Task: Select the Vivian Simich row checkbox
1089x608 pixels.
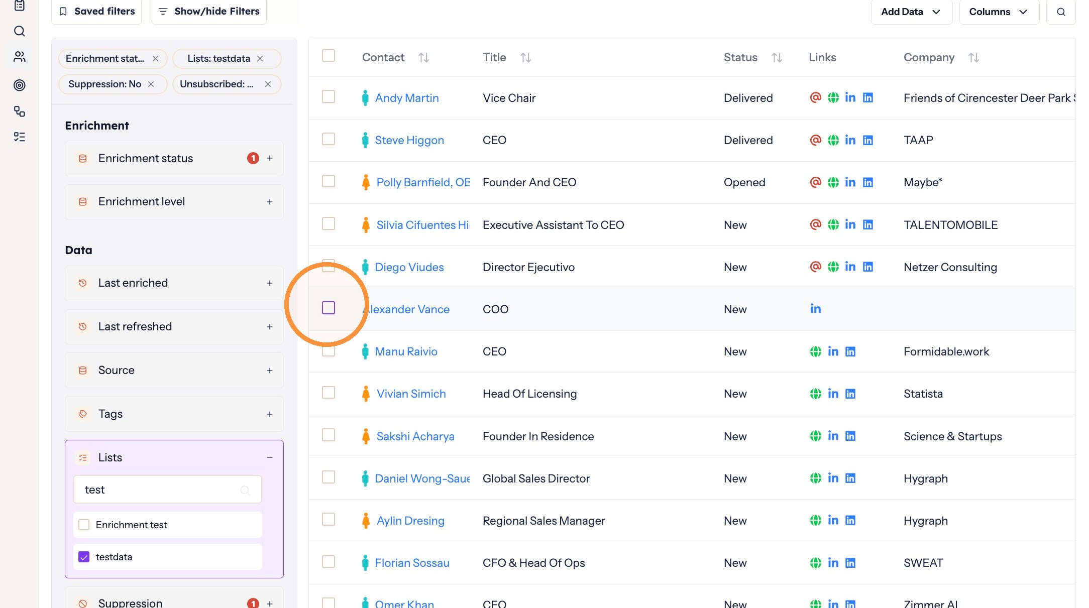Action: click(x=329, y=392)
